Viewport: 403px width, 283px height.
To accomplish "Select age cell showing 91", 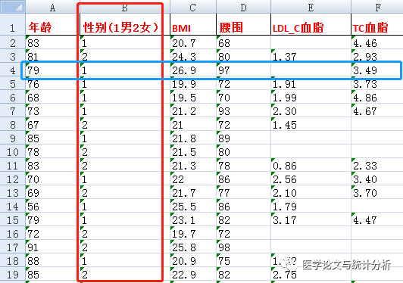I will coord(52,247).
